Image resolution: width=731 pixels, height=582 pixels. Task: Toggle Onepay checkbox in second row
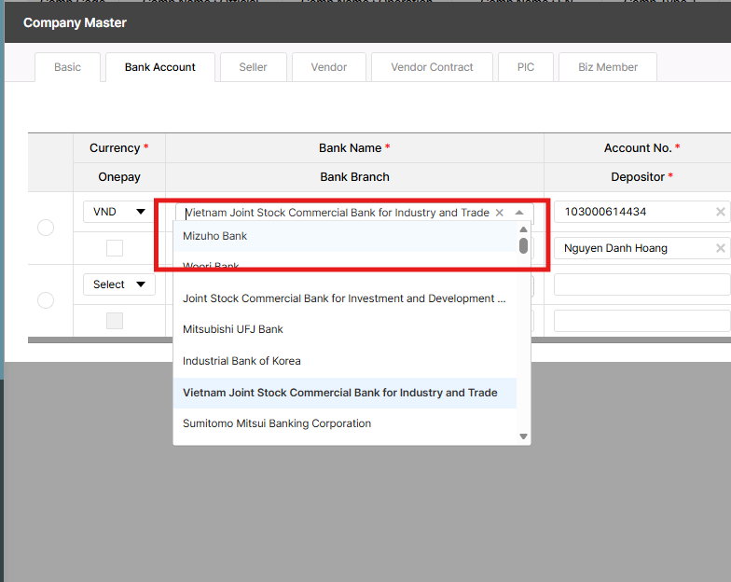114,321
